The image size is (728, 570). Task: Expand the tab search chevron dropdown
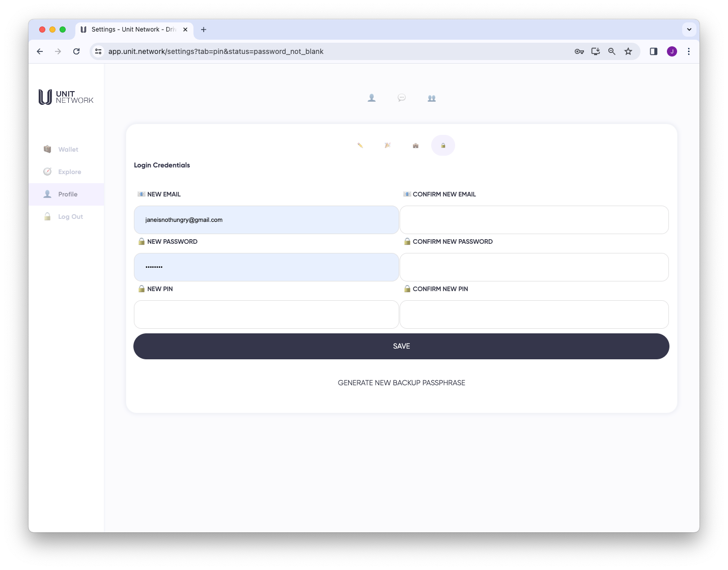click(689, 30)
